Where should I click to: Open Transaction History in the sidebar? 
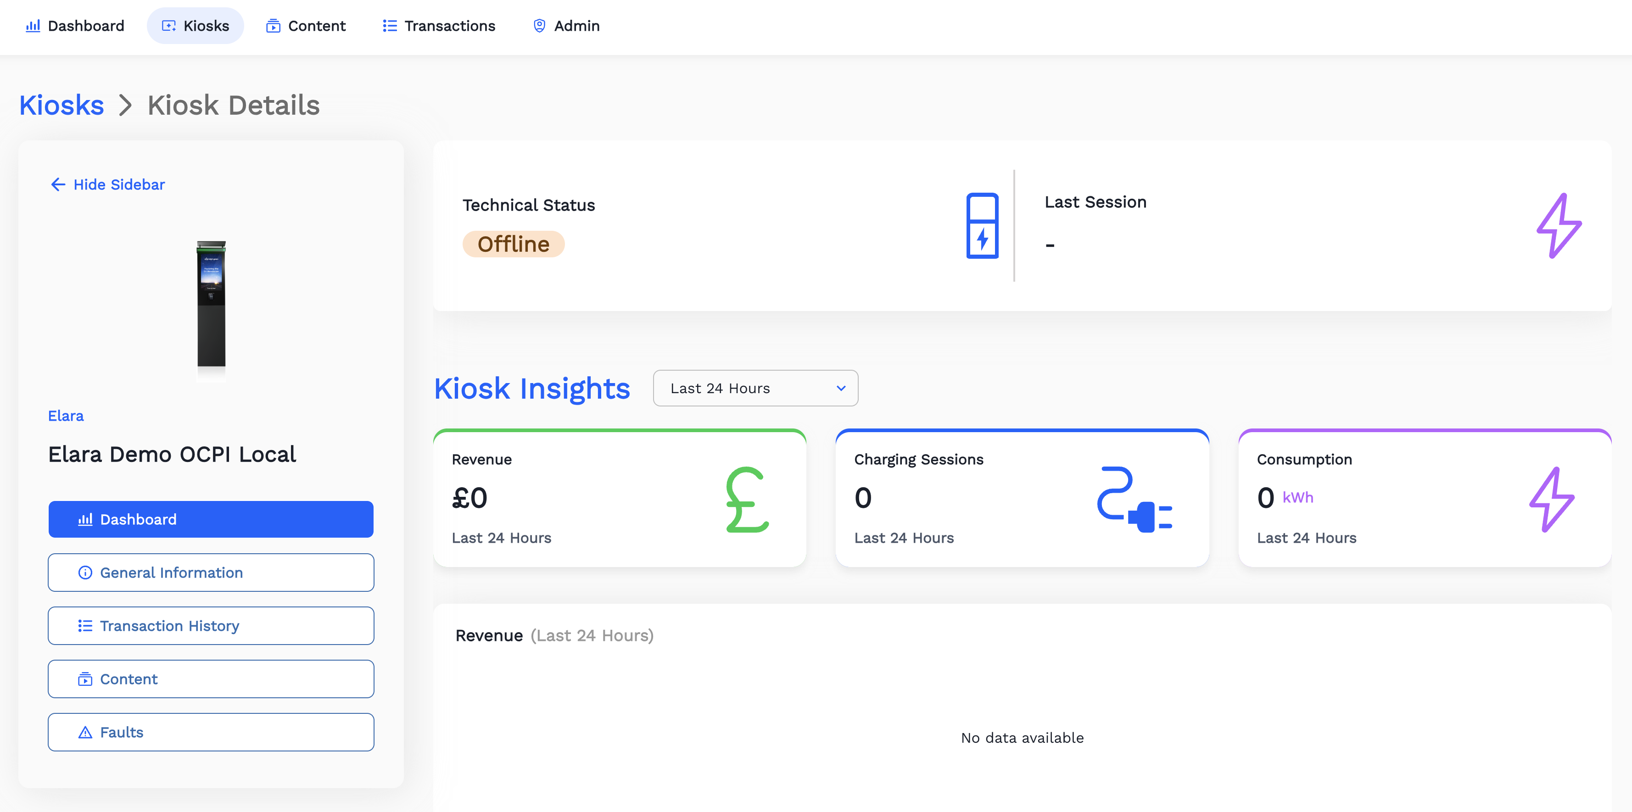[211, 626]
